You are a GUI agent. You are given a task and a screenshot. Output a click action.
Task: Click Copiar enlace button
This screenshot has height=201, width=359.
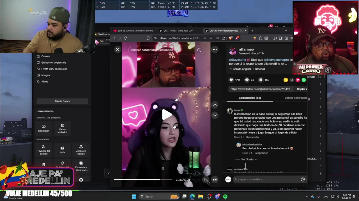click(302, 89)
